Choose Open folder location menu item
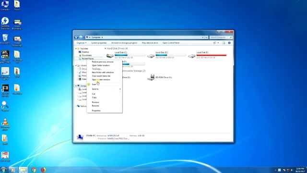 pyautogui.click(x=105, y=65)
